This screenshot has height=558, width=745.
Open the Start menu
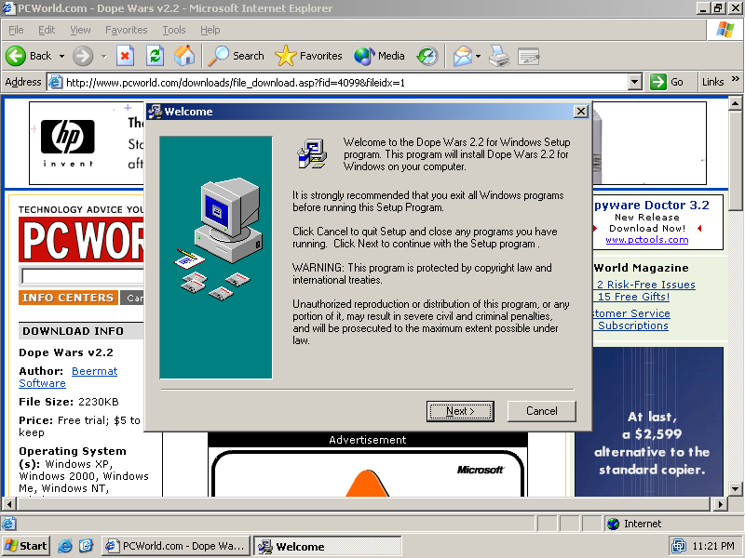pyautogui.click(x=26, y=546)
